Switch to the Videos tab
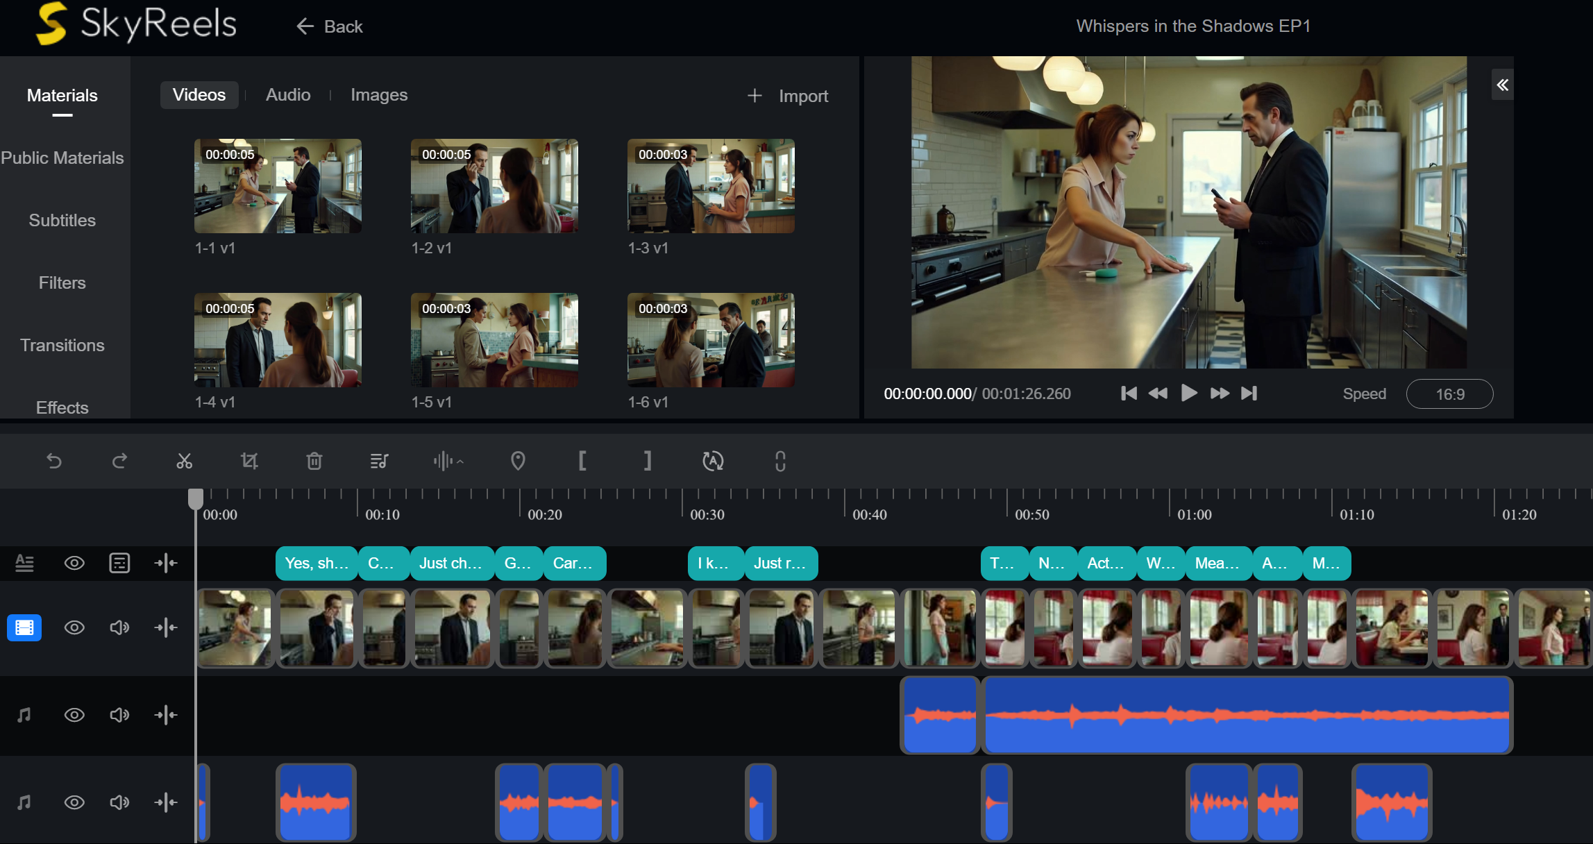 pyautogui.click(x=199, y=95)
